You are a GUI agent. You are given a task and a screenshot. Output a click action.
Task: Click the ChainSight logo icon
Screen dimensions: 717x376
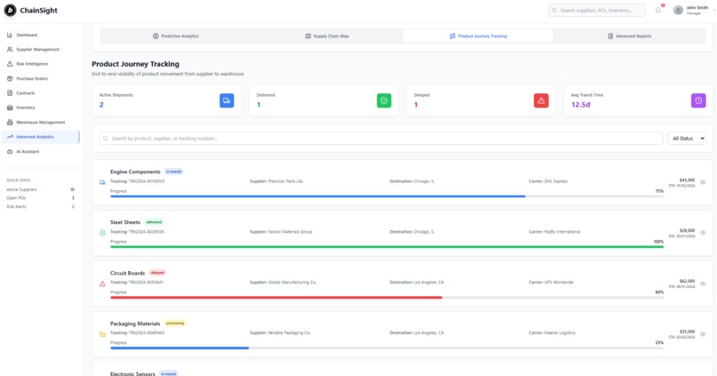pyautogui.click(x=10, y=10)
